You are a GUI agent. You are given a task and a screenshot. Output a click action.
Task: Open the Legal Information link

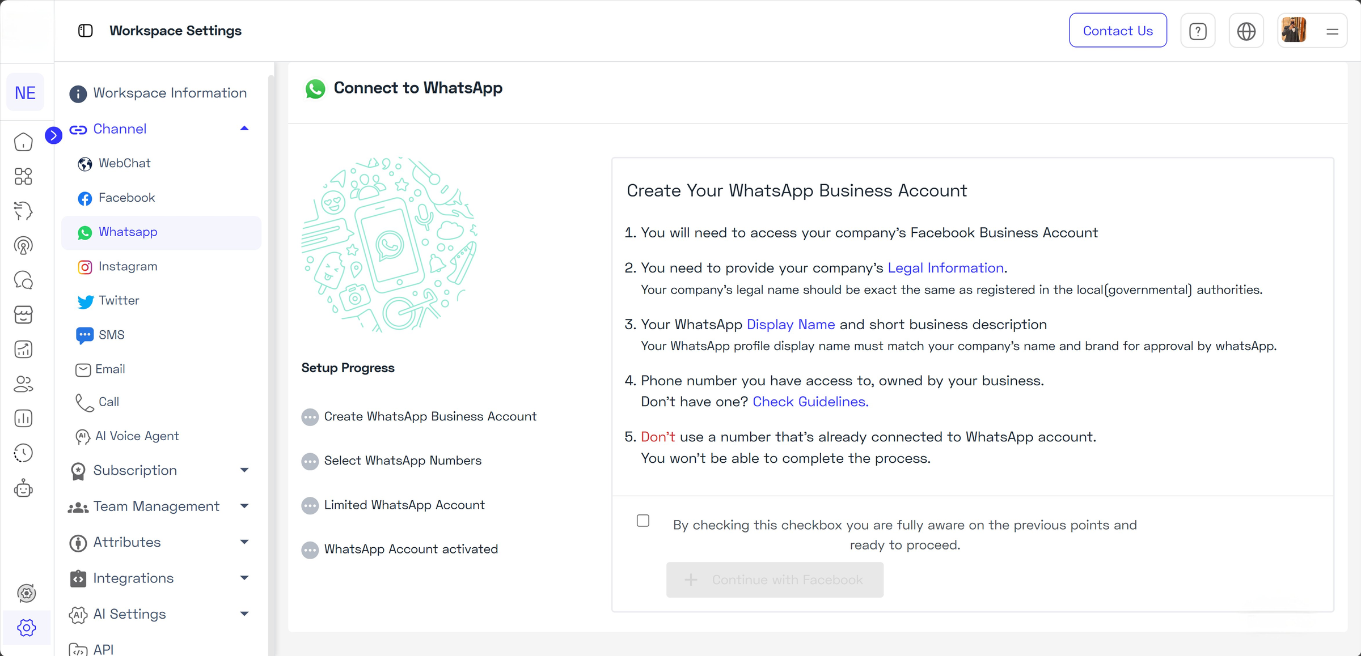945,267
